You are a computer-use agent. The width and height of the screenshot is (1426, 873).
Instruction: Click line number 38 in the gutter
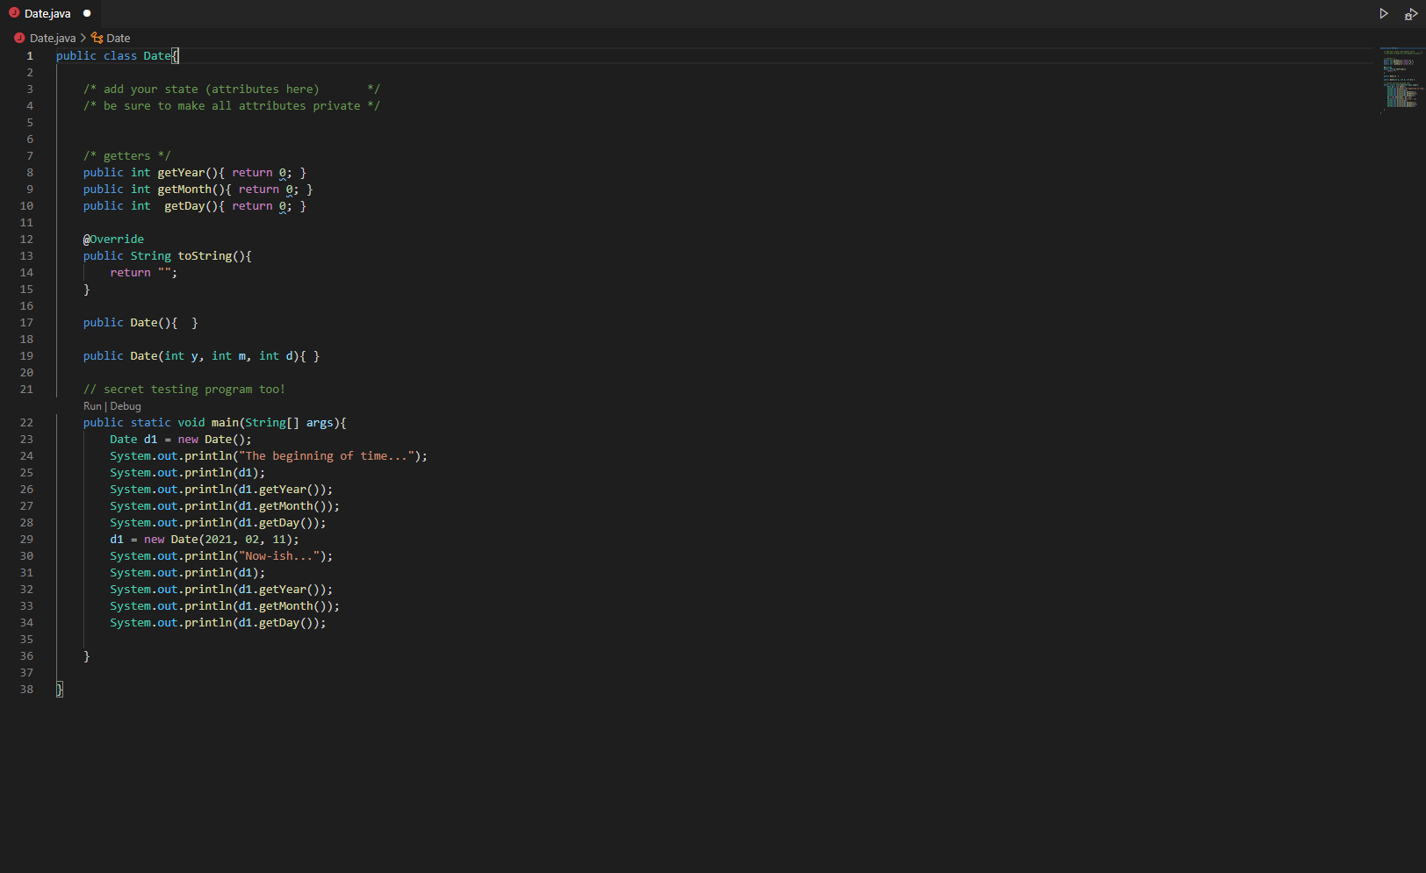click(26, 690)
